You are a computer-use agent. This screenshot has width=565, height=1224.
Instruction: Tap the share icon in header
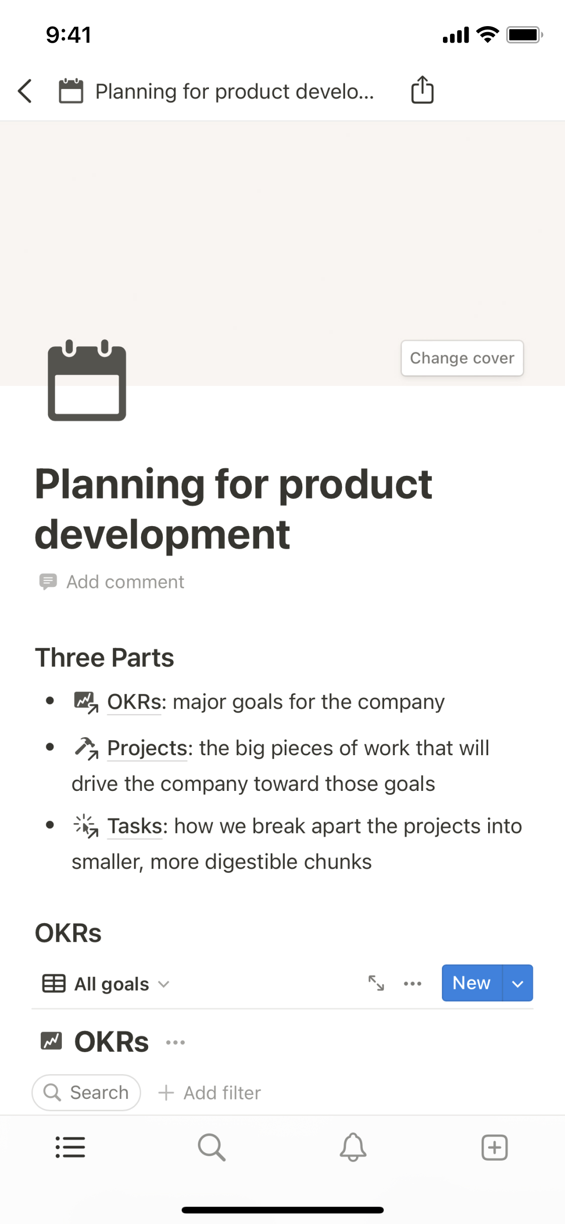[x=422, y=90]
